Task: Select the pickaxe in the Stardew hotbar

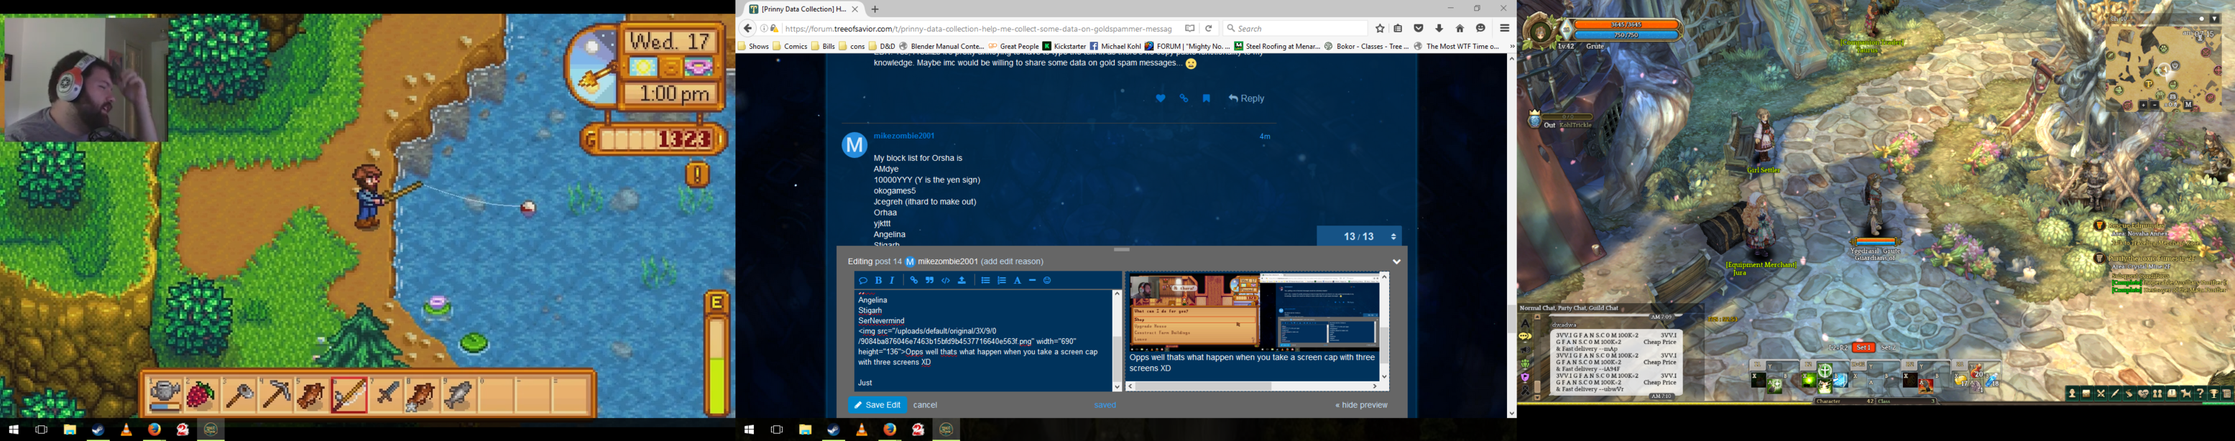Action: pyautogui.click(x=276, y=395)
